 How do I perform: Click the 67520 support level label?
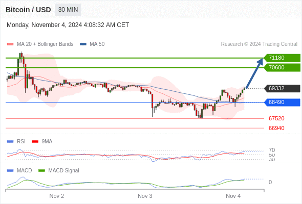click(x=276, y=118)
